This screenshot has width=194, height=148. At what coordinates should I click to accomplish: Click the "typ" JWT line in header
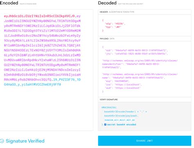pyautogui.click(x=113, y=27)
